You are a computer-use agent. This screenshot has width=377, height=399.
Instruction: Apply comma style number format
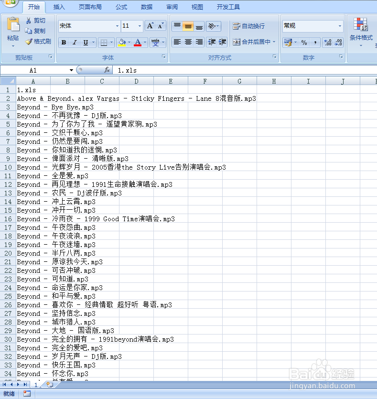315,43
